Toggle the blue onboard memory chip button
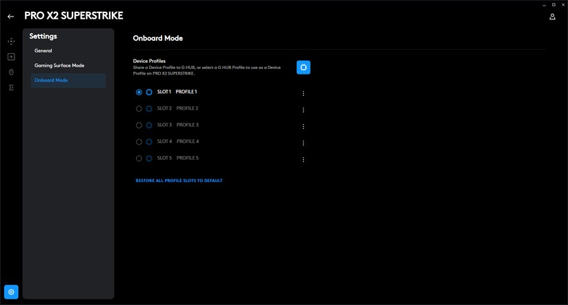568x305 pixels. [304, 68]
